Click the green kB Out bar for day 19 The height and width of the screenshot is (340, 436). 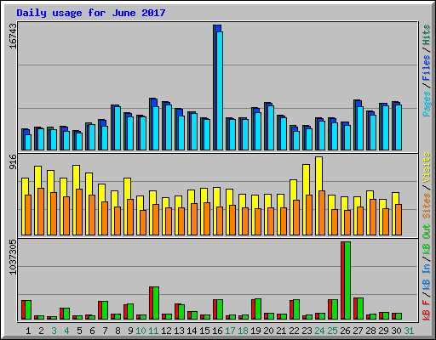coord(258,309)
